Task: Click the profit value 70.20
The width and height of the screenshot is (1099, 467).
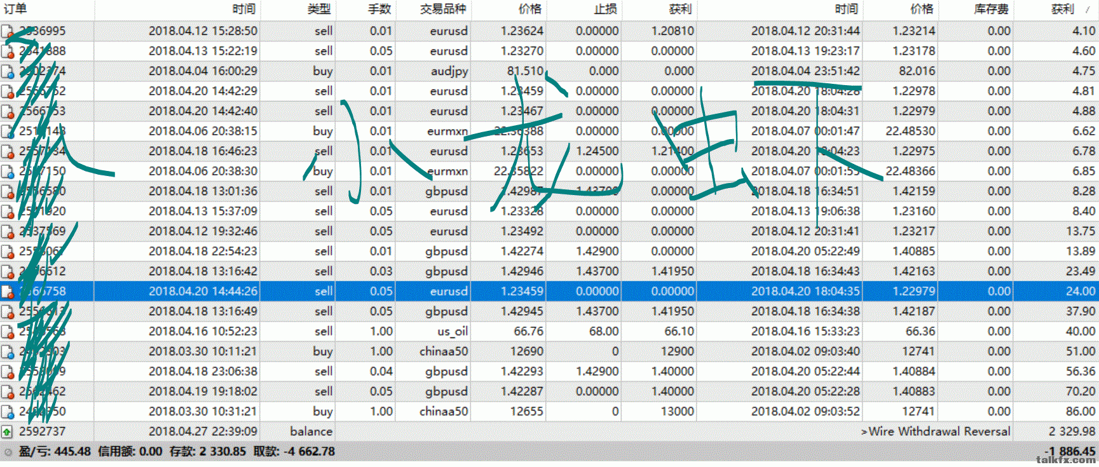Action: coord(1081,391)
